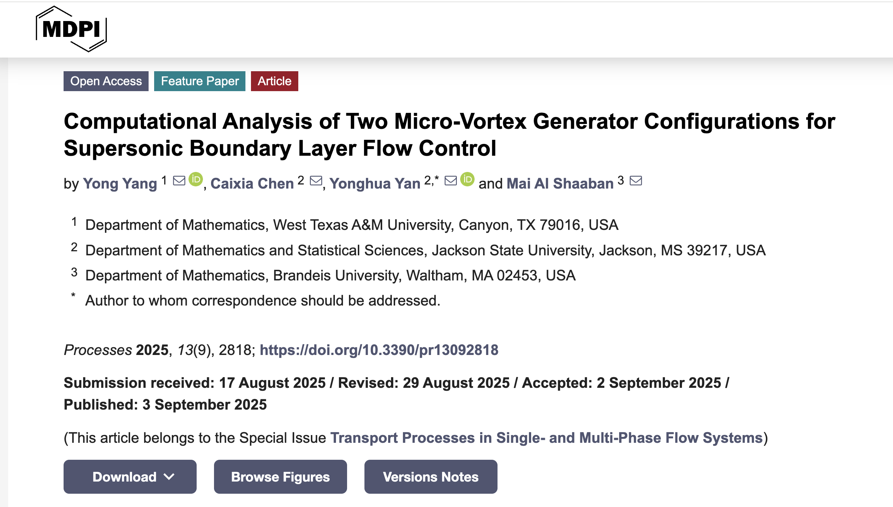Expand the Download options chevron
Screen dimensions: 893x507
(x=169, y=476)
